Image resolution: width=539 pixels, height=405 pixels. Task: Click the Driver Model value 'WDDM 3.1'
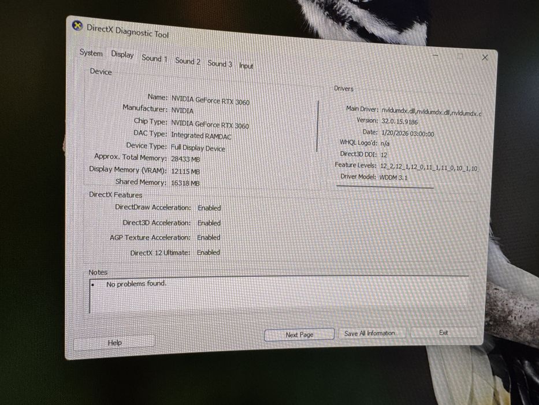(x=393, y=178)
